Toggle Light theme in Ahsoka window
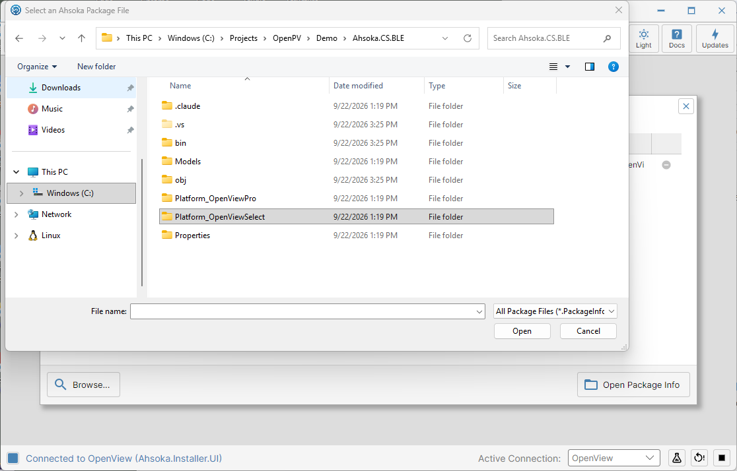Viewport: 737px width, 471px height. click(643, 38)
